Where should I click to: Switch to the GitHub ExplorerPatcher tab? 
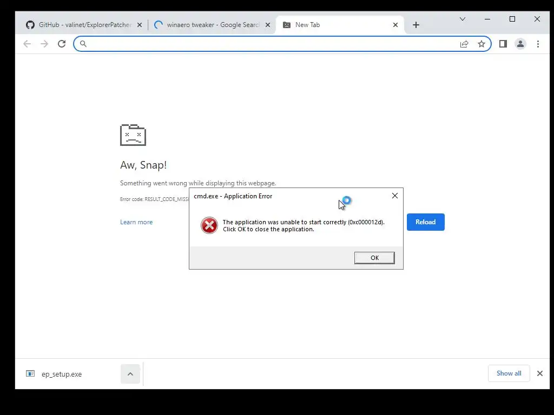(84, 25)
